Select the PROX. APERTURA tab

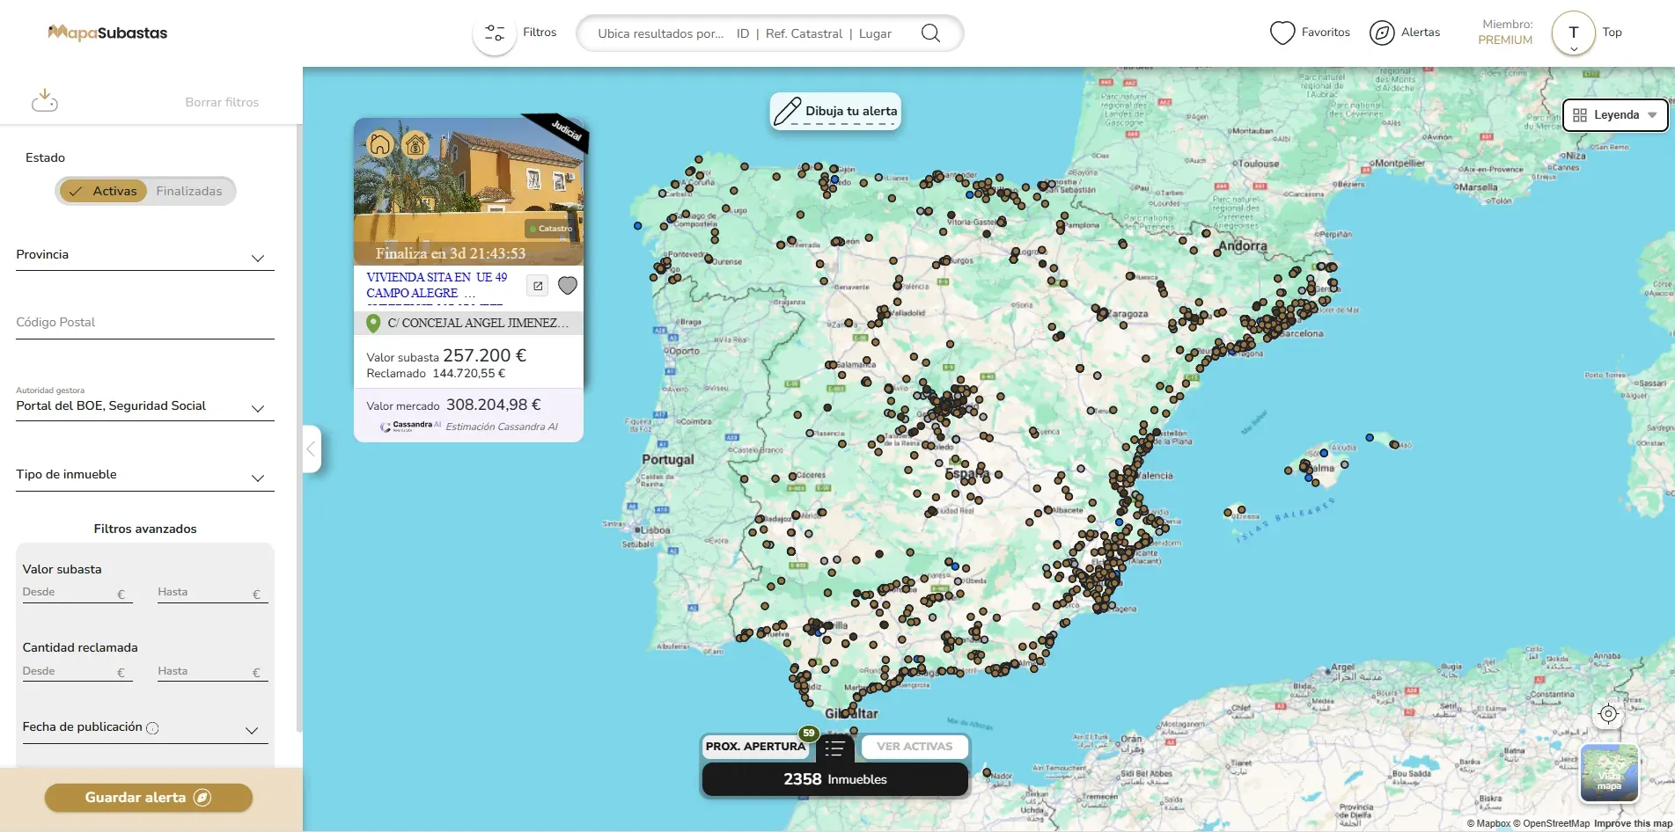[x=755, y=747]
